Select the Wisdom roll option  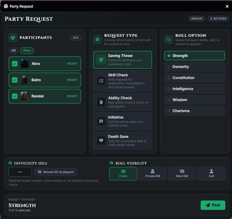(195, 100)
